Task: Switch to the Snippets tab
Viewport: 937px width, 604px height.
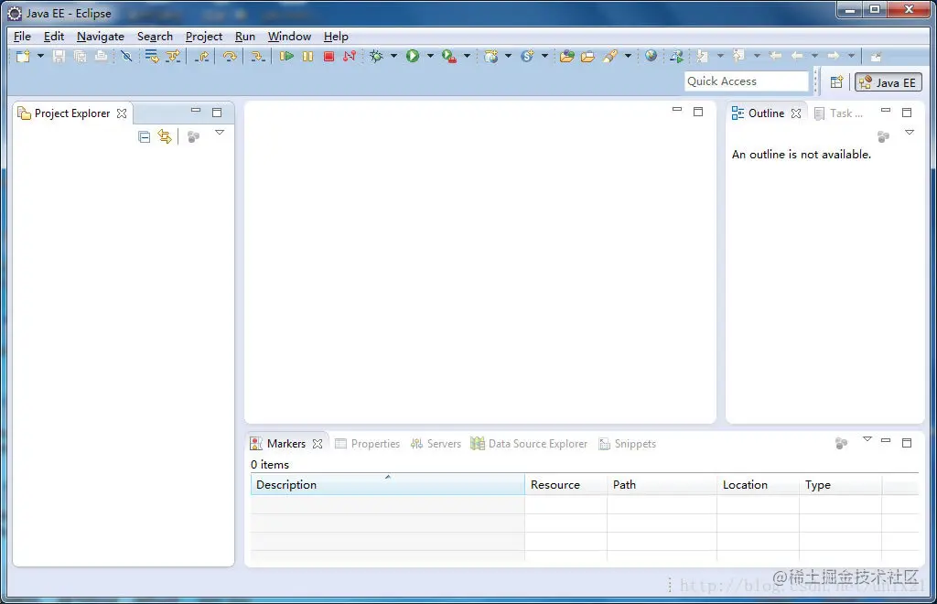Action: (x=628, y=444)
